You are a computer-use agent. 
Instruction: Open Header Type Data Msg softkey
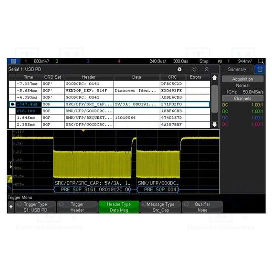pyautogui.click(x=119, y=207)
